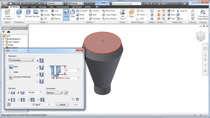This screenshot has height=118, width=210.
Task: Open Edit Form fusion tool
Action: point(122,14)
